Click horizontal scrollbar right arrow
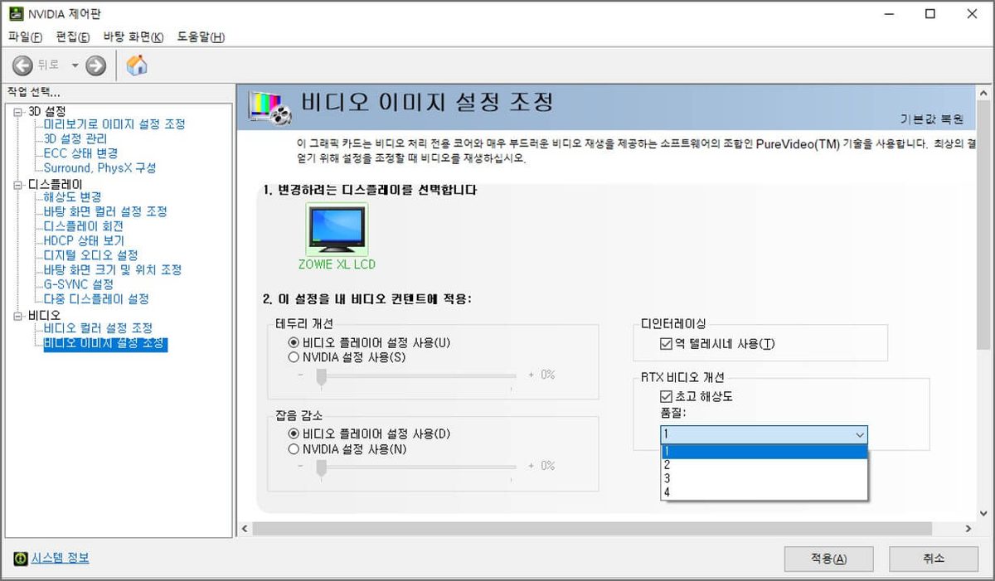Viewport: 995px width, 581px height. 968,528
